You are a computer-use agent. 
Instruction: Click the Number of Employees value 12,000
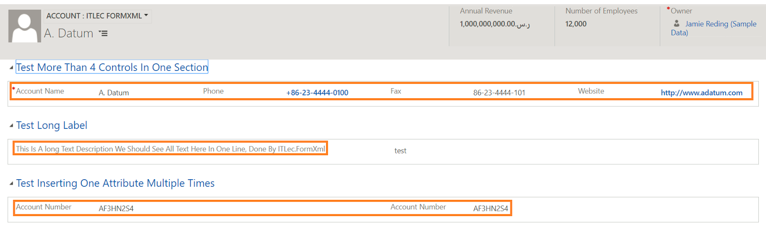pos(576,24)
